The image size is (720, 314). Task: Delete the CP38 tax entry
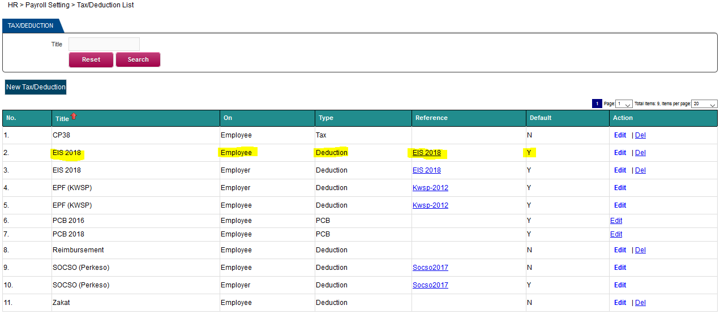click(x=640, y=135)
